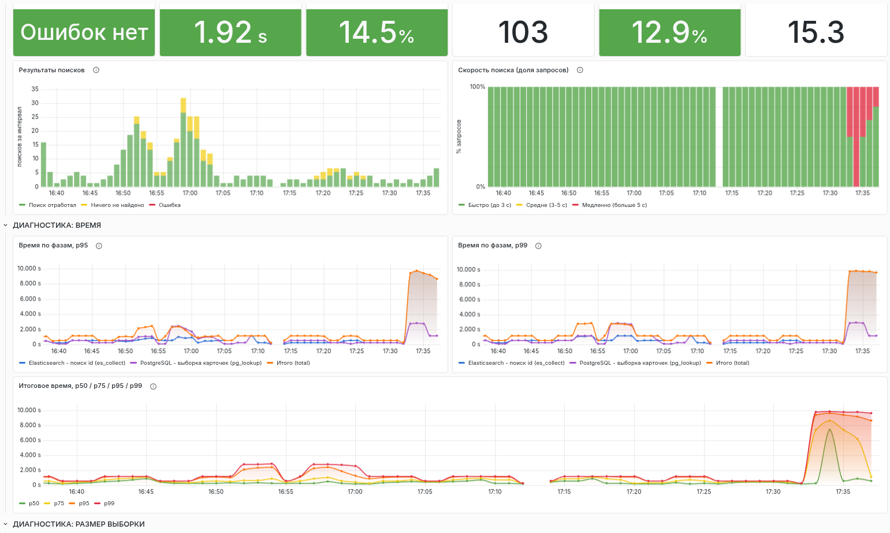This screenshot has width=890, height=533.
Task: Click info icon beside Скорость поиска title
Action: pos(580,70)
